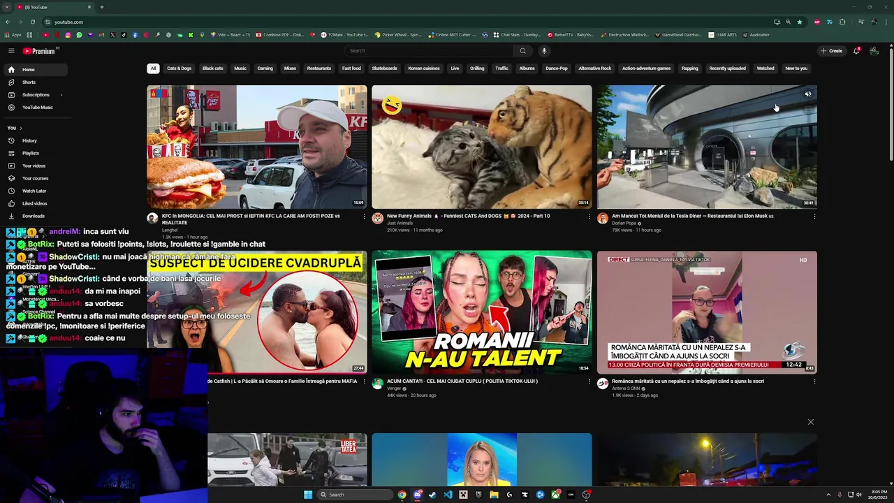This screenshot has height=503, width=894.
Task: Open options menu for Catfish video
Action: coord(364,381)
